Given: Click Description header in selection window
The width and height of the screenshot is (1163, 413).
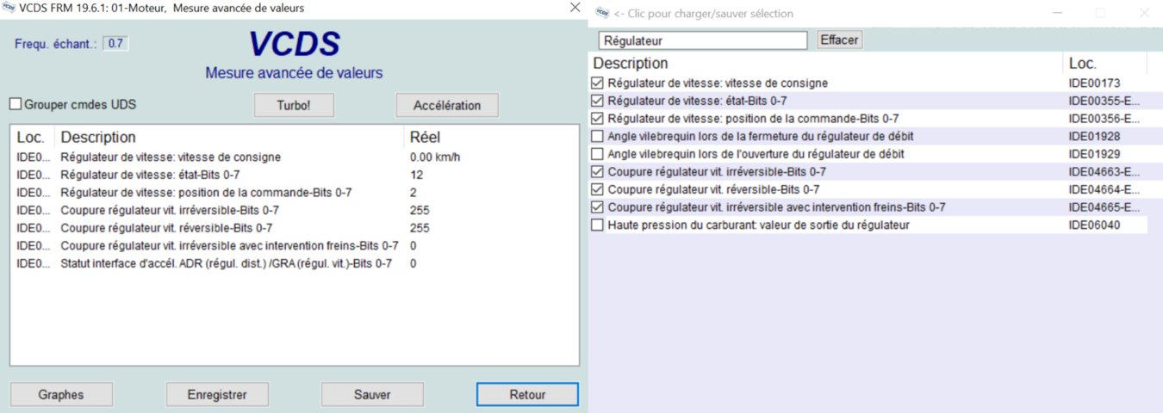Looking at the screenshot, I should coord(826,63).
